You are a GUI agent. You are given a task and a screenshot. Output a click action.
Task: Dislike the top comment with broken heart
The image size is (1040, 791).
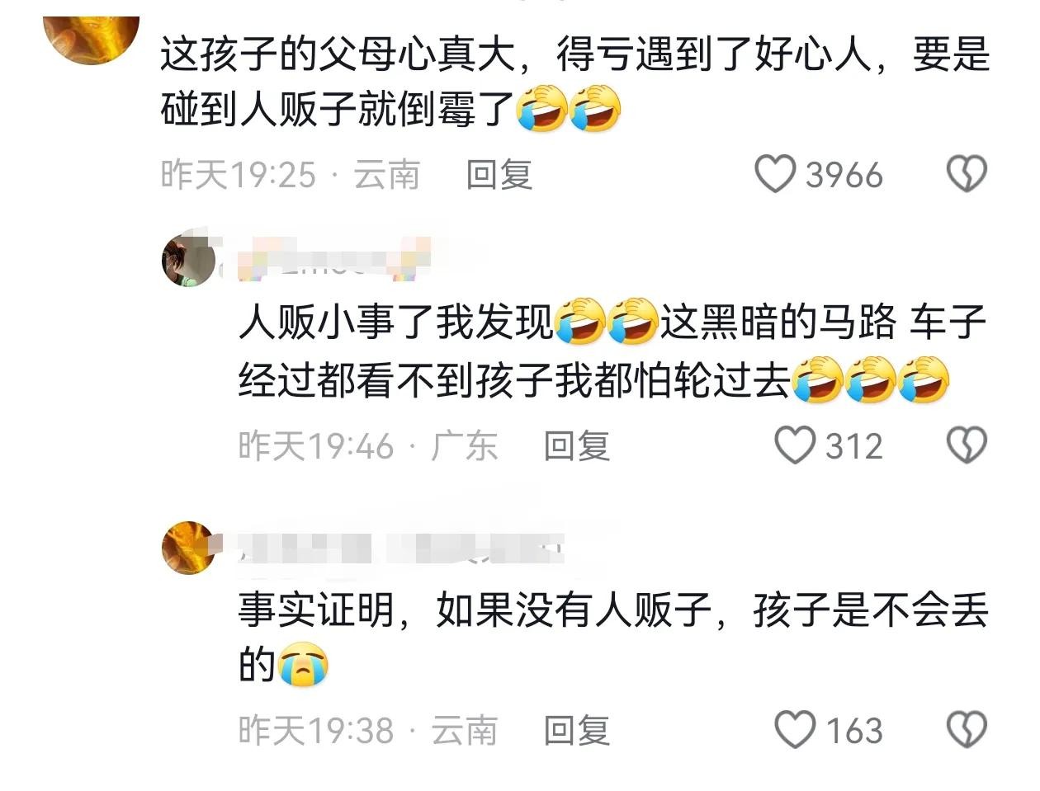(x=966, y=175)
